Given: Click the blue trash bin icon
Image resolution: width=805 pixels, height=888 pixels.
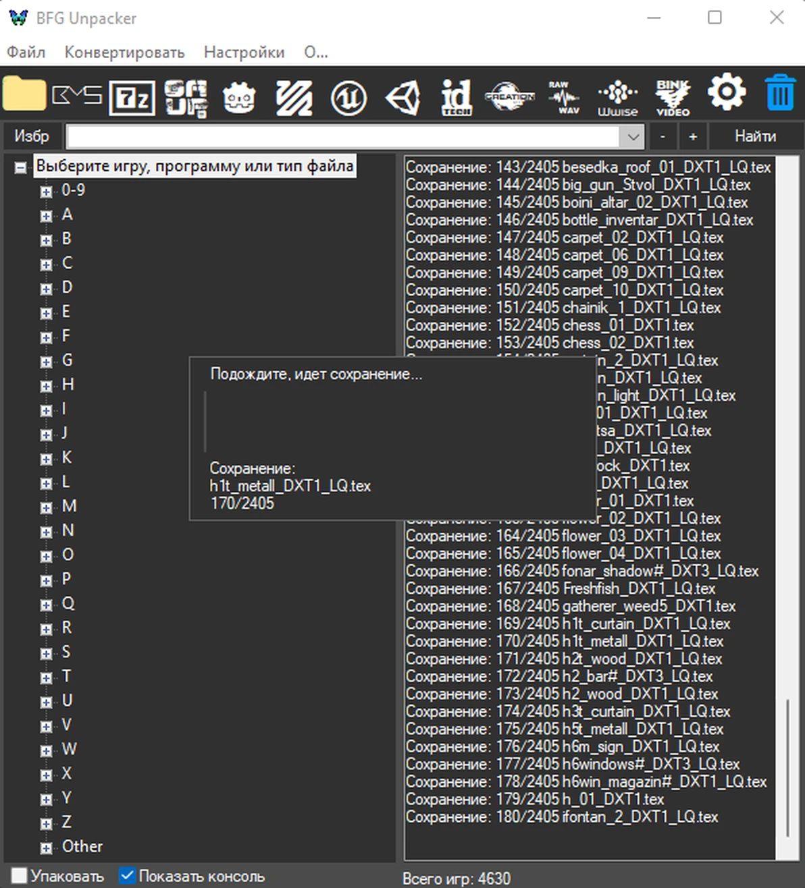Looking at the screenshot, I should (780, 93).
